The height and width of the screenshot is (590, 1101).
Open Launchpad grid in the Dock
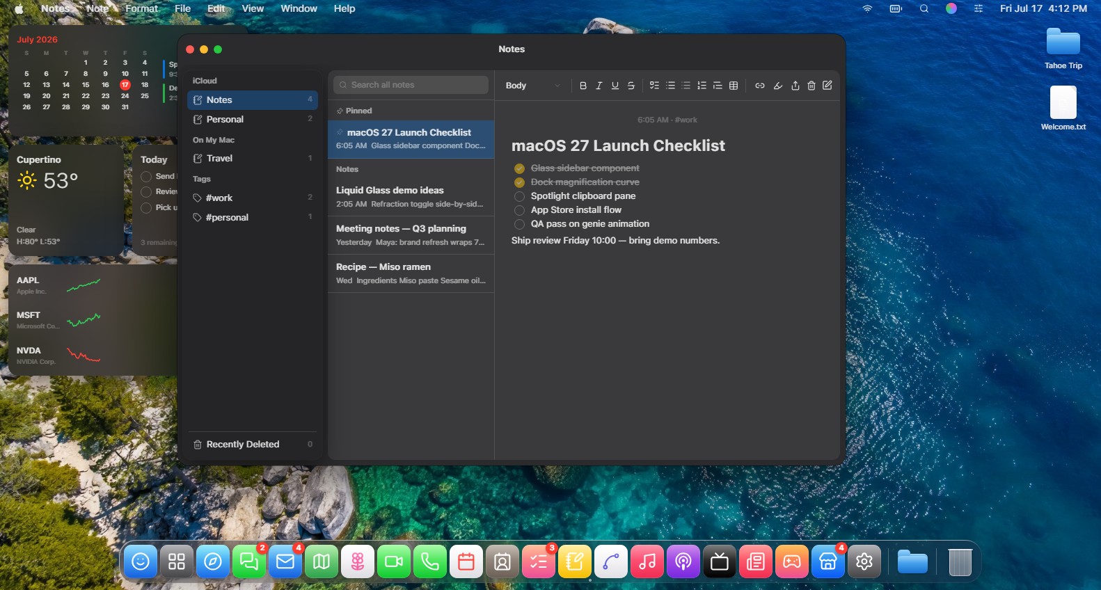[177, 561]
